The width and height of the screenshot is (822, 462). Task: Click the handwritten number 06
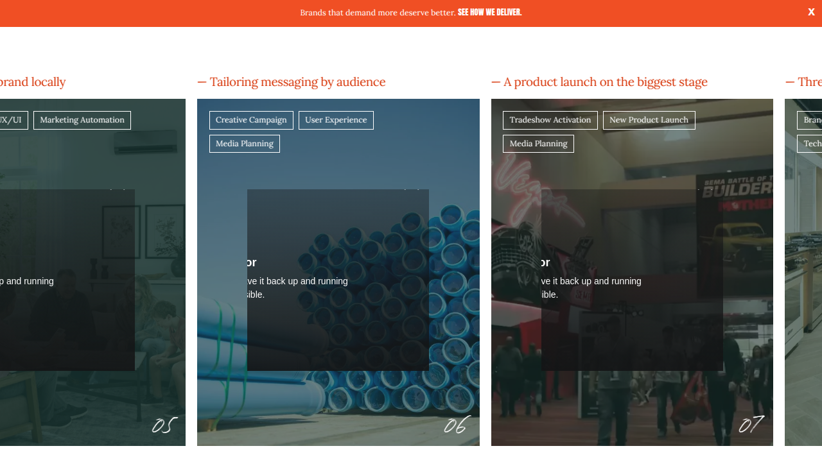coord(457,425)
